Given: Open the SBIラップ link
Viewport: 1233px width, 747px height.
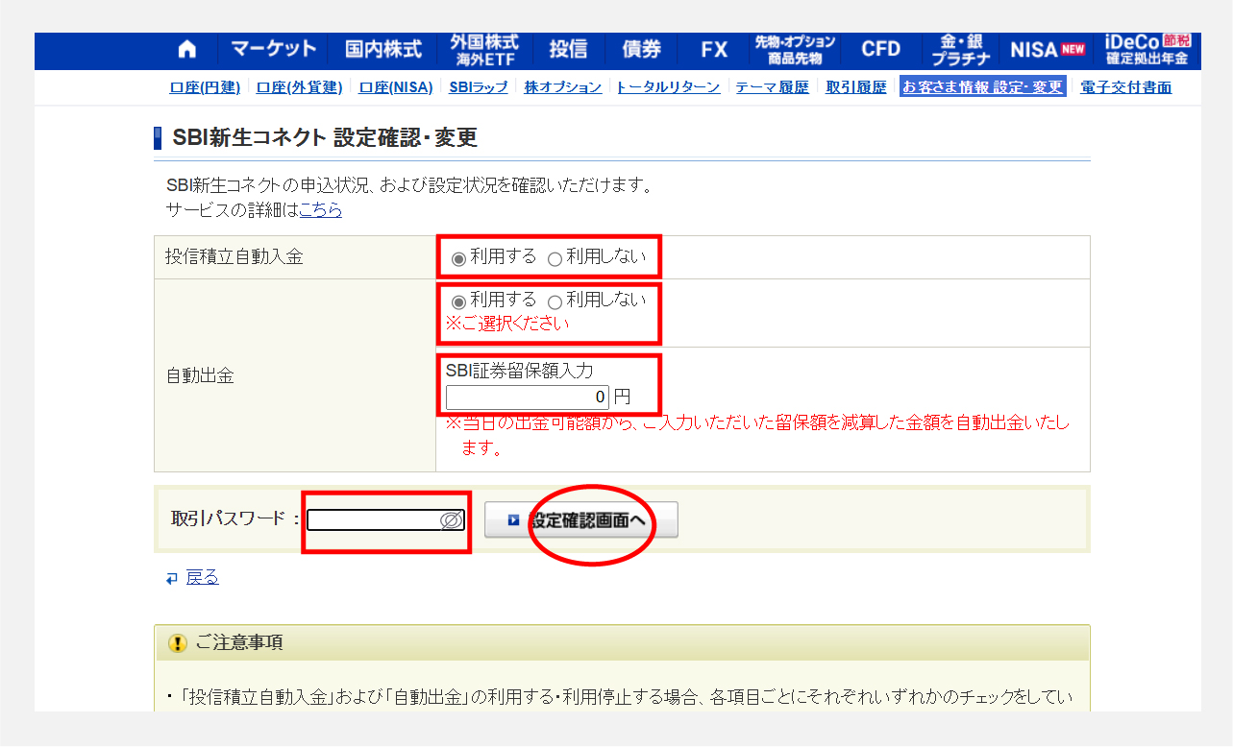Looking at the screenshot, I should point(479,87).
